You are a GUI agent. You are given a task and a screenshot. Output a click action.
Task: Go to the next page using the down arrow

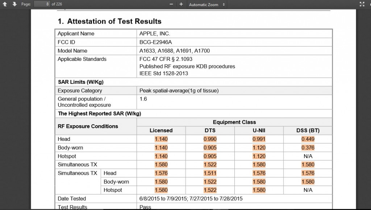click(x=14, y=4)
